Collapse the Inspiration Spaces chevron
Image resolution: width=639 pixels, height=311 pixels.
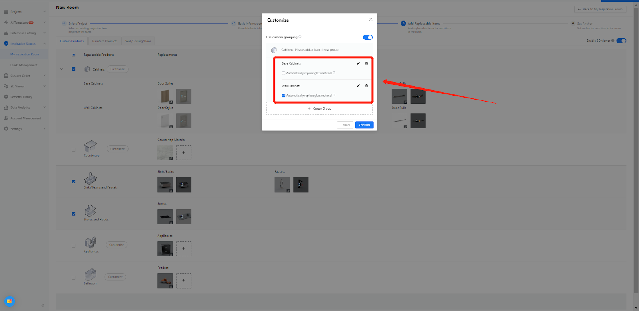pyautogui.click(x=44, y=44)
